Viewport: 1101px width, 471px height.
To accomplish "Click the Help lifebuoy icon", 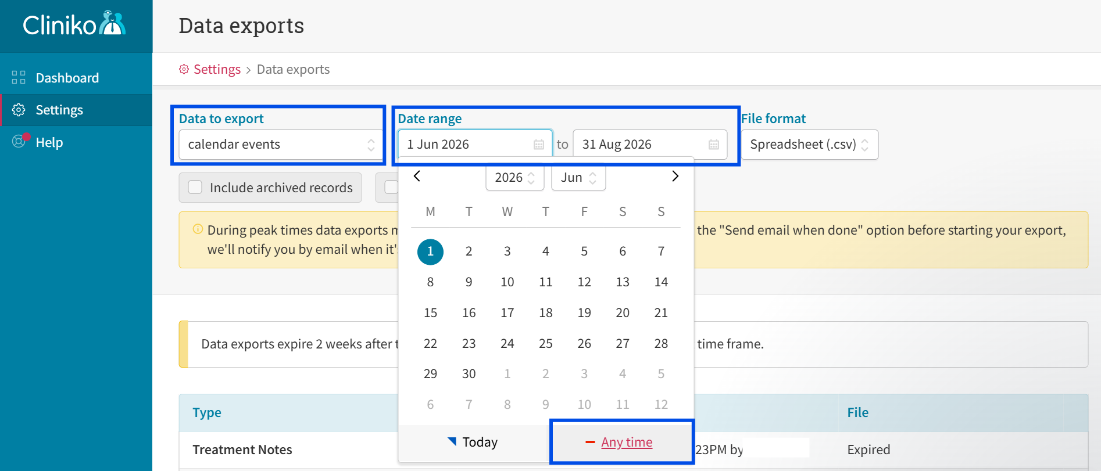I will [x=19, y=142].
